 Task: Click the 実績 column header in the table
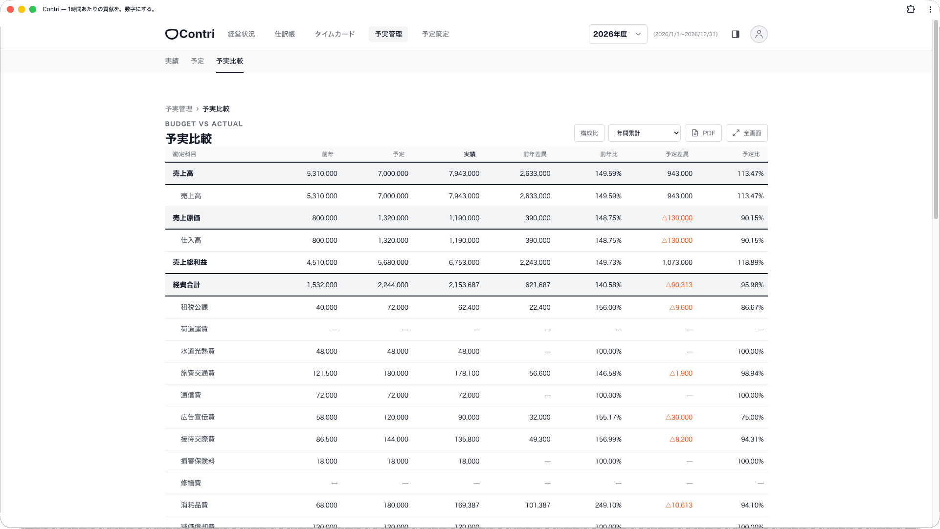point(470,154)
